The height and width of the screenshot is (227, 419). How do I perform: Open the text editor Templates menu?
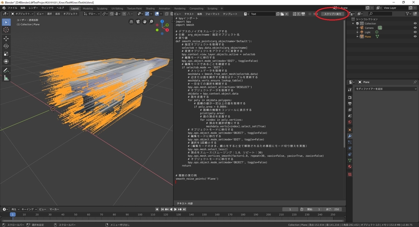[x=230, y=14]
